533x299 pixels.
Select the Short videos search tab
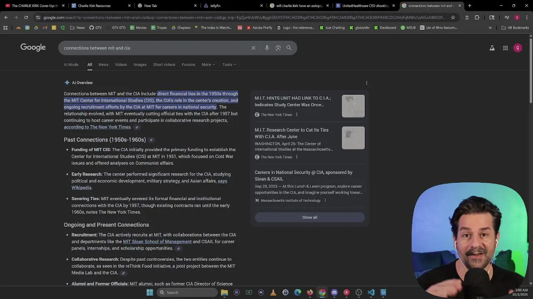pos(164,64)
